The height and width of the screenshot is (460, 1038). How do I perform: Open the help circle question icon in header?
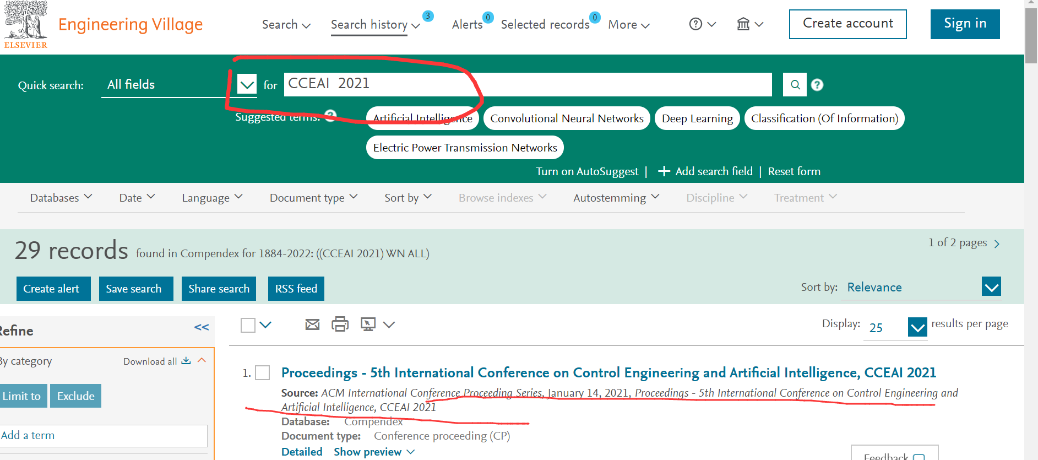point(695,24)
